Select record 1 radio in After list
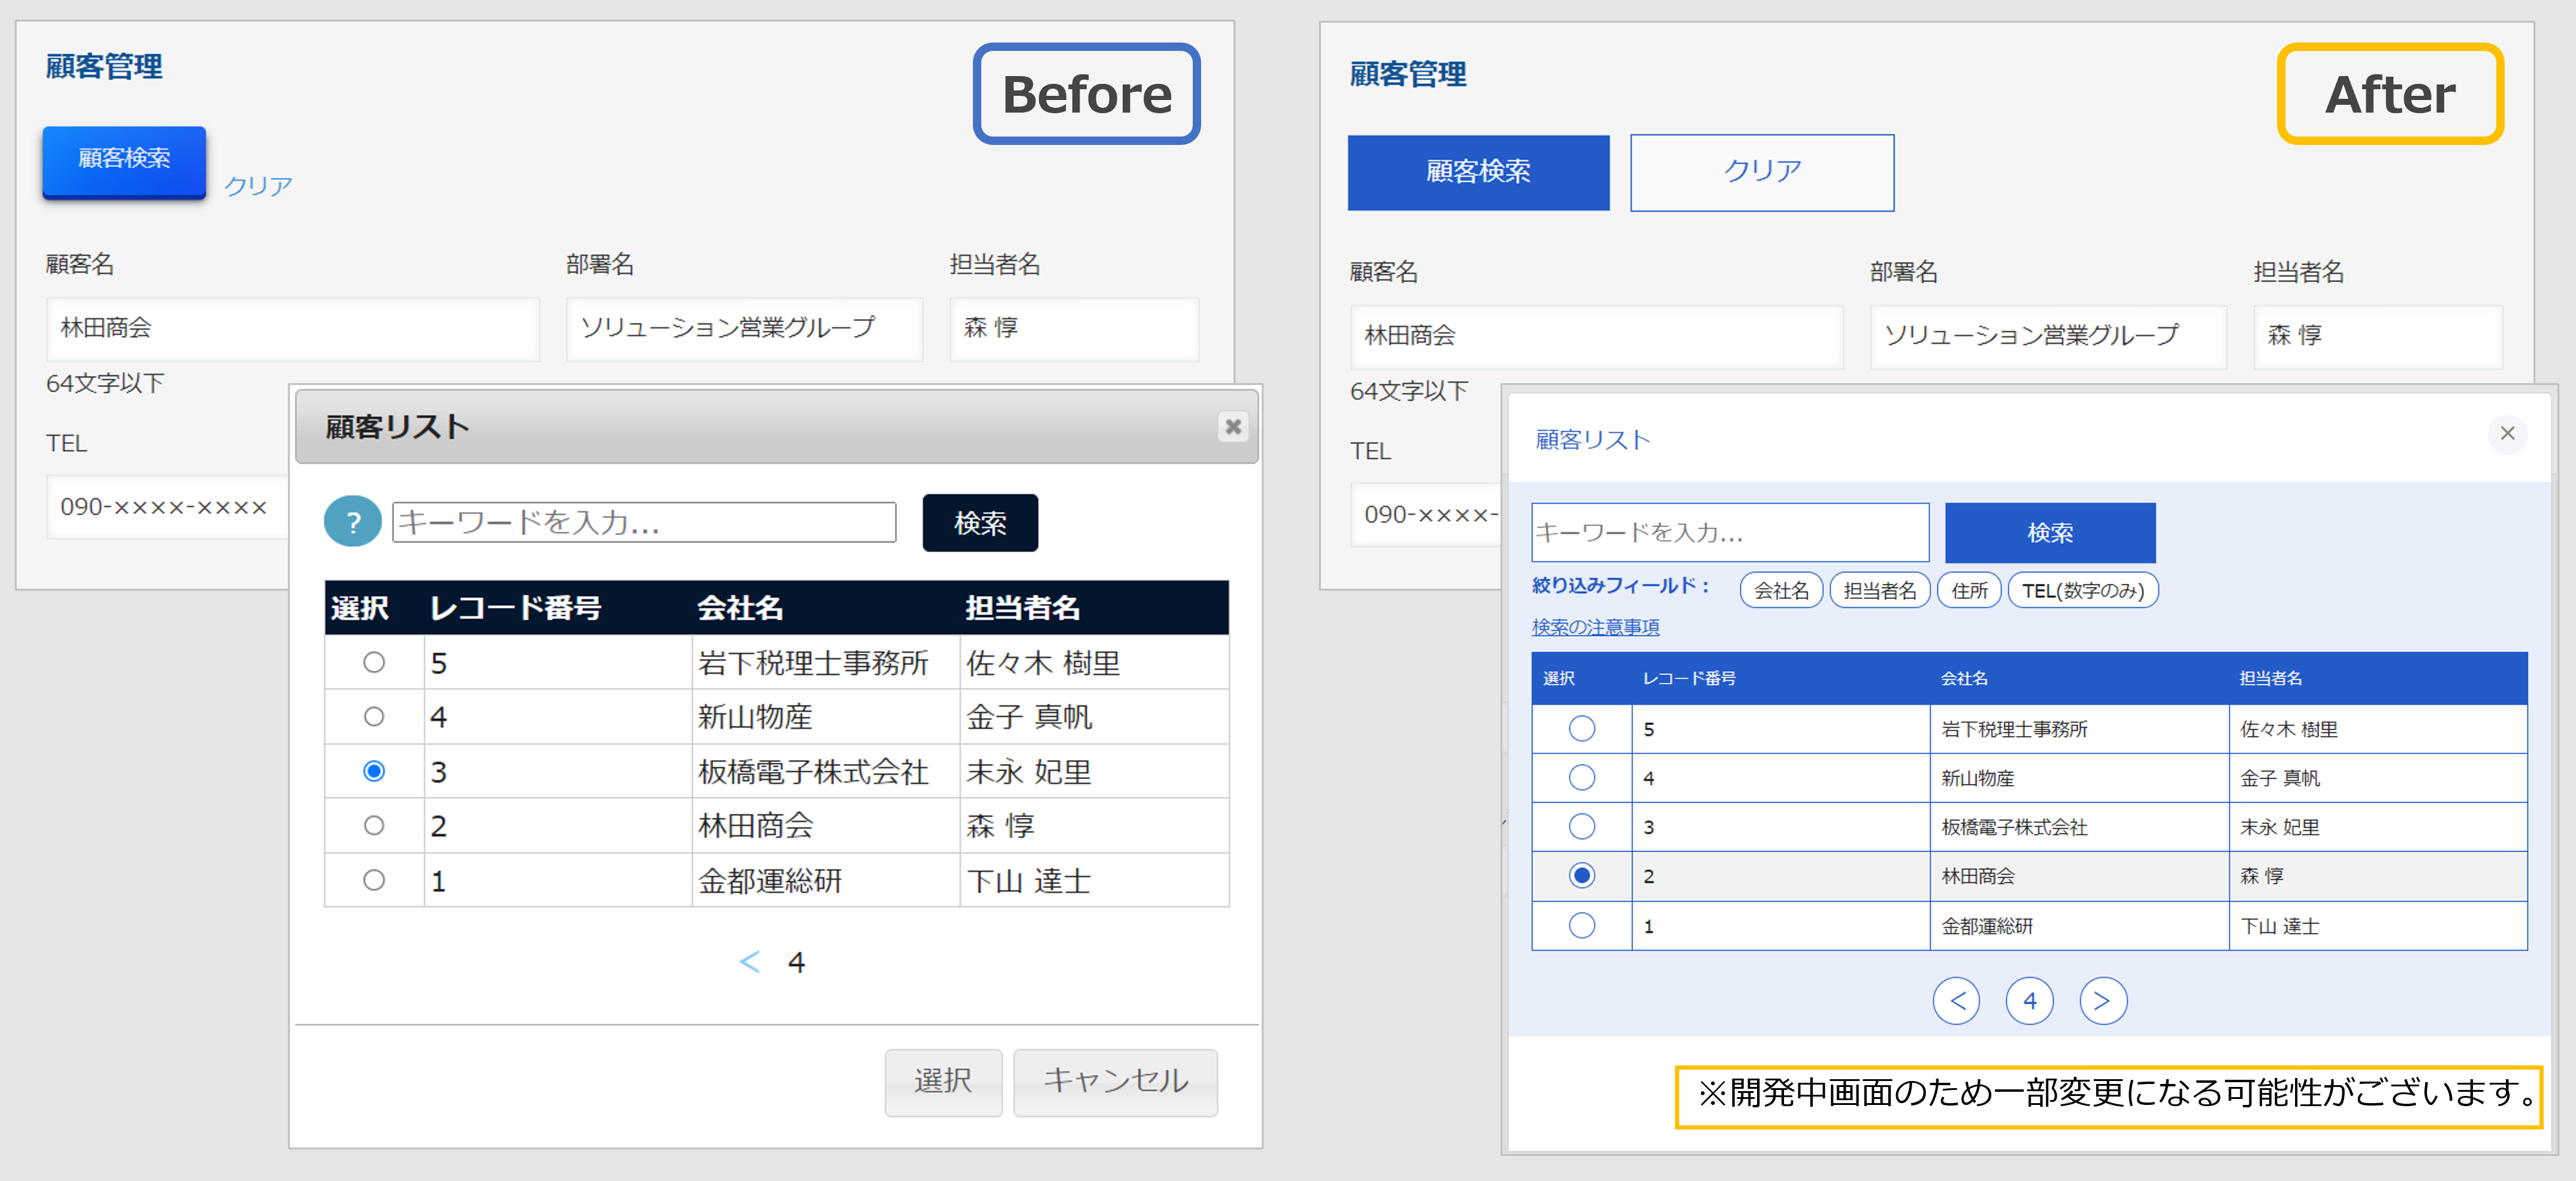2576x1181 pixels. 1582,925
